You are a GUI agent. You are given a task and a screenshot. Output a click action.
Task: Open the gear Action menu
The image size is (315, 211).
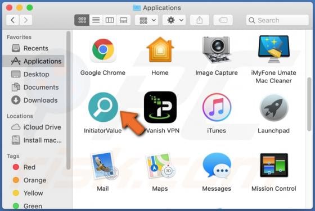pos(174,20)
